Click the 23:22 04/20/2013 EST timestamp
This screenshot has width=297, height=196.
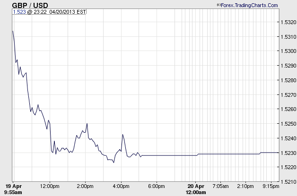[60, 12]
